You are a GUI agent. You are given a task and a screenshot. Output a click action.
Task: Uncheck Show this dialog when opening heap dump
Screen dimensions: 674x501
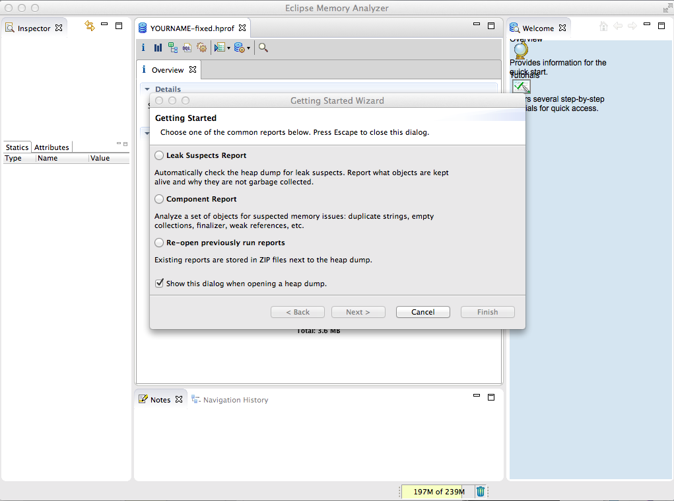(159, 283)
